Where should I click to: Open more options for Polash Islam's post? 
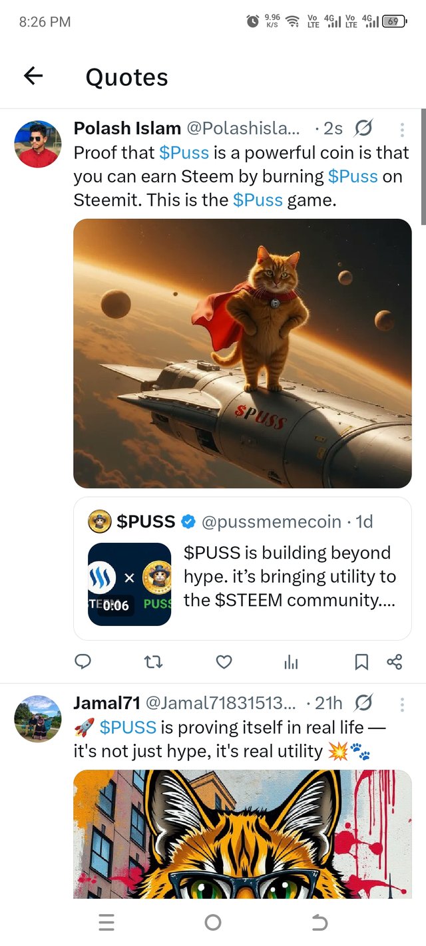click(x=401, y=129)
